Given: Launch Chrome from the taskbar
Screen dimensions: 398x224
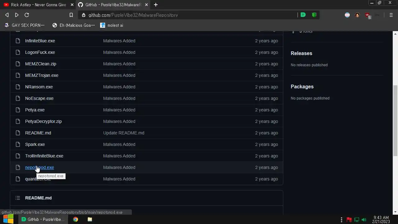Looking at the screenshot, I should pos(76,219).
